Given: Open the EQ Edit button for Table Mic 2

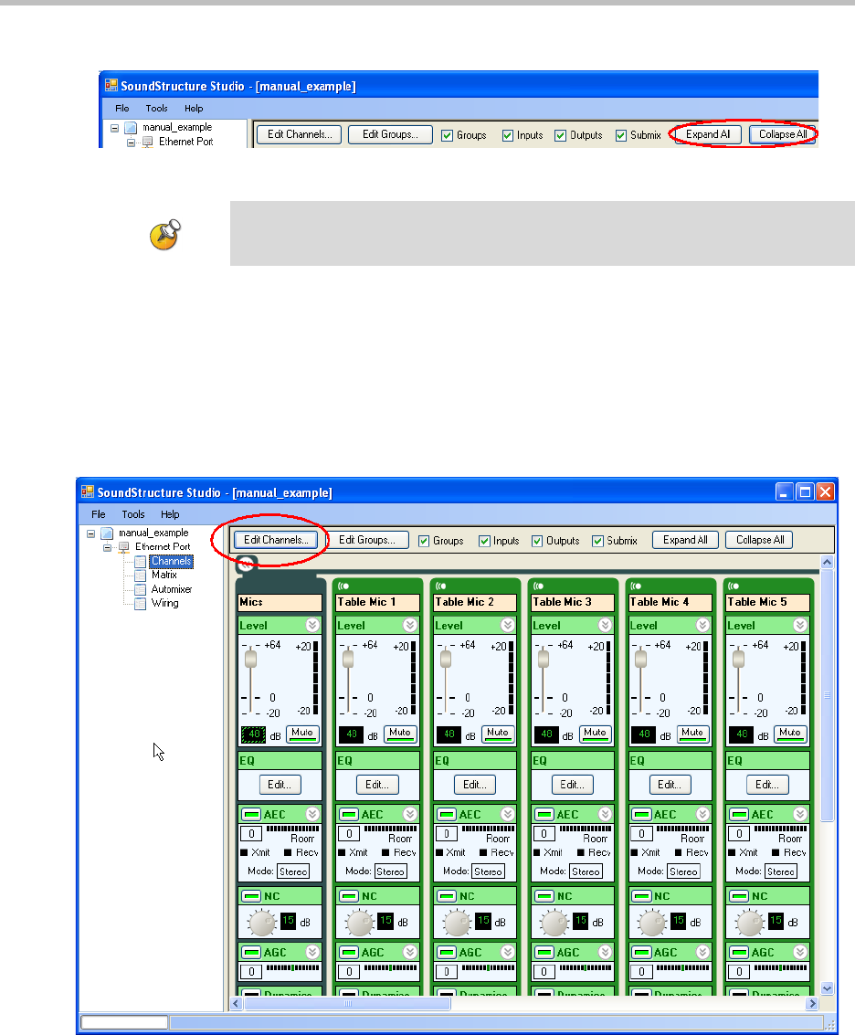Looking at the screenshot, I should pyautogui.click(x=473, y=785).
